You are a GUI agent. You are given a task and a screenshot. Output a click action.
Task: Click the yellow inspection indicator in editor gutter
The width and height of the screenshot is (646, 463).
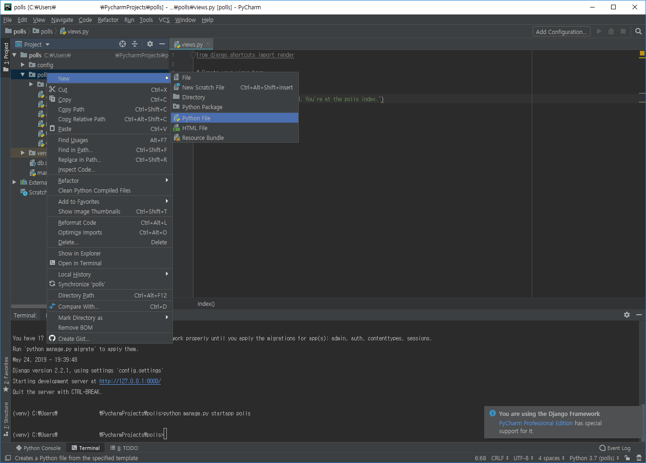click(x=642, y=54)
